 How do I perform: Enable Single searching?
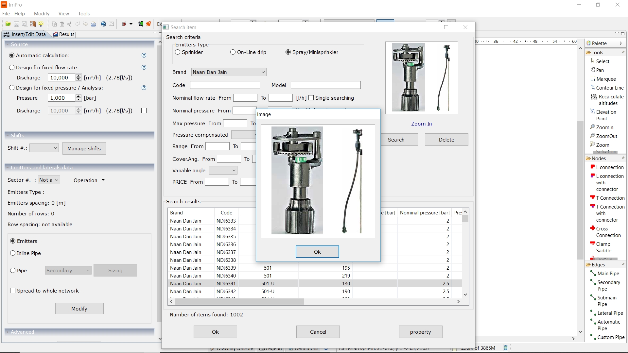(311, 98)
